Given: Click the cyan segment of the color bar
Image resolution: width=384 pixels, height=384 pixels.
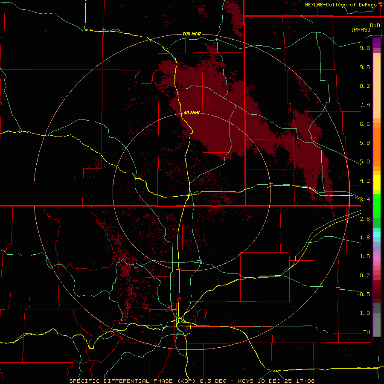Looking at the screenshot, I should (377, 235).
